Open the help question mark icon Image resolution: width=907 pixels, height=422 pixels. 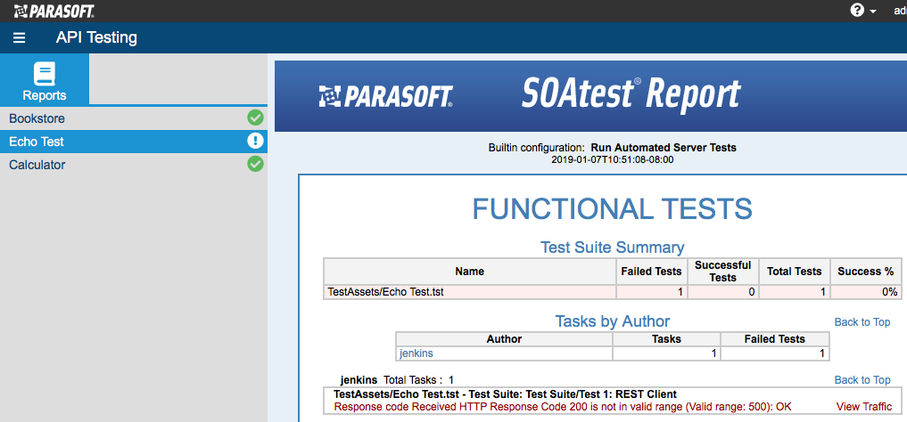coord(857,11)
